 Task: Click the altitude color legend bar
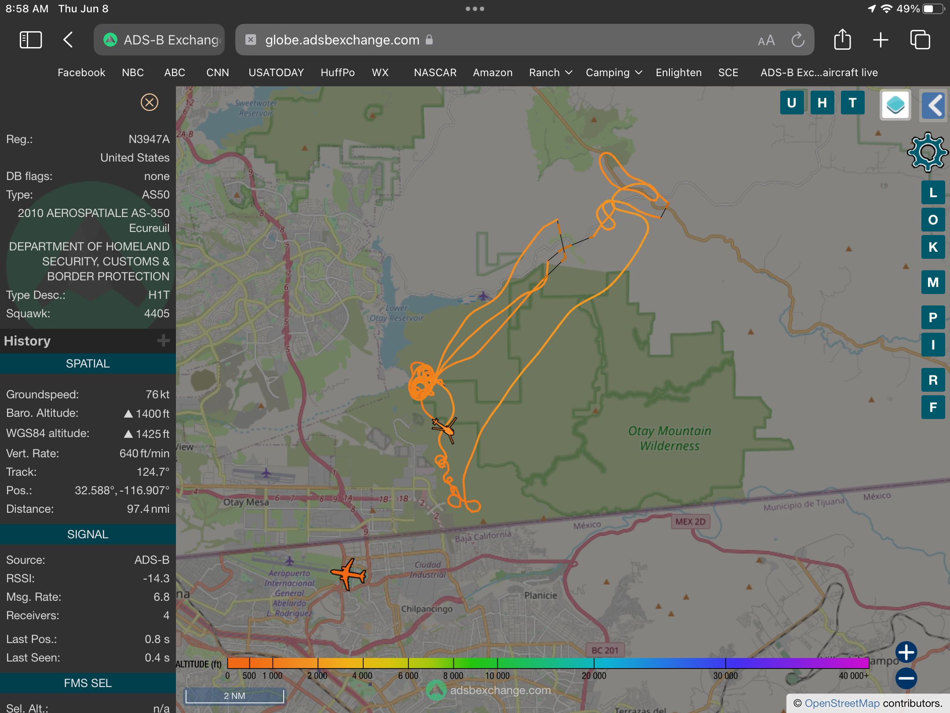548,663
